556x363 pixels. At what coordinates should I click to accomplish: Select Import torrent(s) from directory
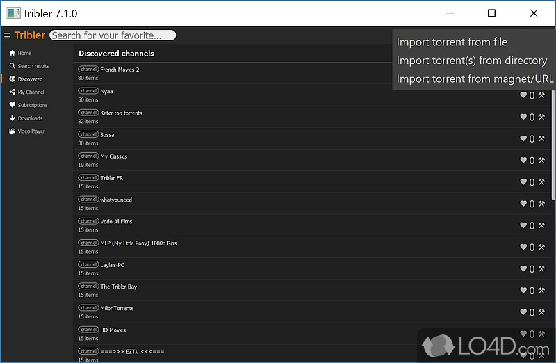[472, 60]
